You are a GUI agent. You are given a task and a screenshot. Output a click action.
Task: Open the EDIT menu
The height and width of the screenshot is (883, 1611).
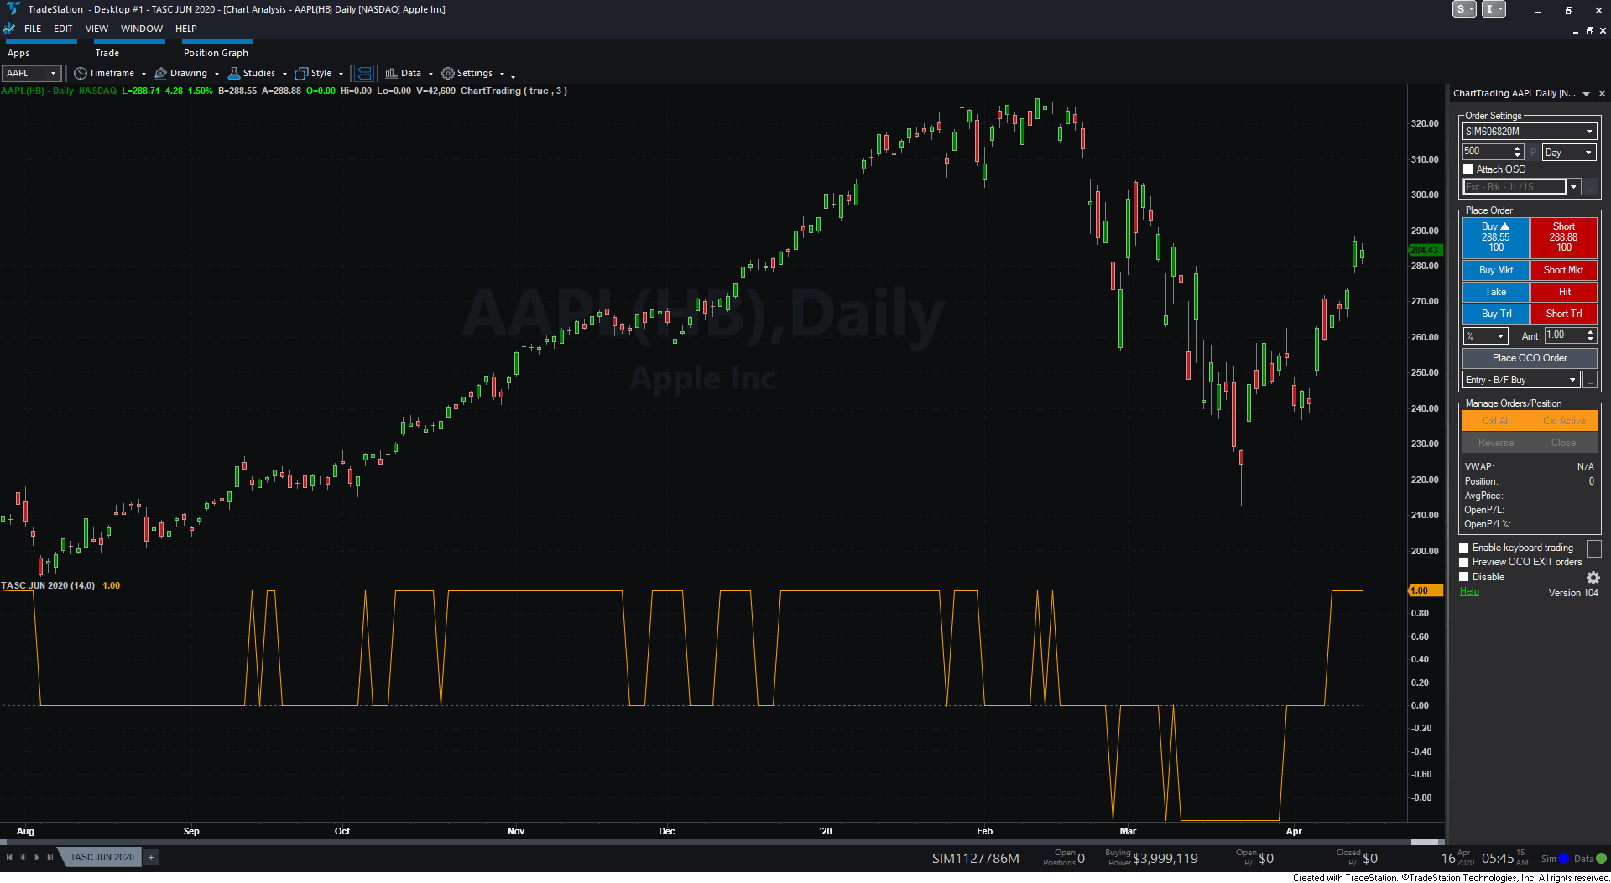(x=63, y=29)
